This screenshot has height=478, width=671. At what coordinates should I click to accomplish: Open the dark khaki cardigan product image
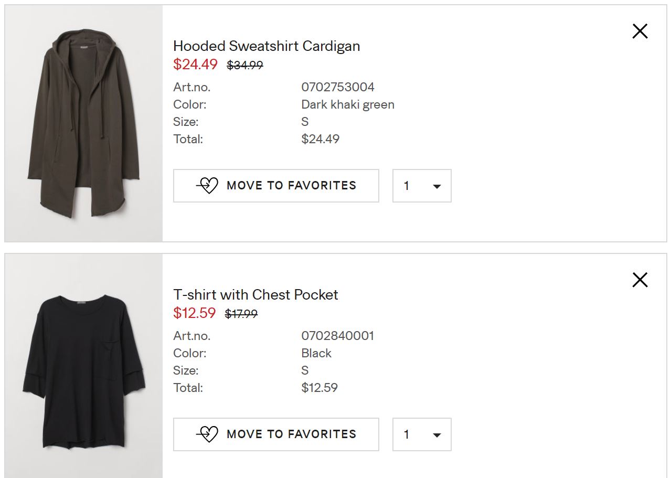click(84, 124)
